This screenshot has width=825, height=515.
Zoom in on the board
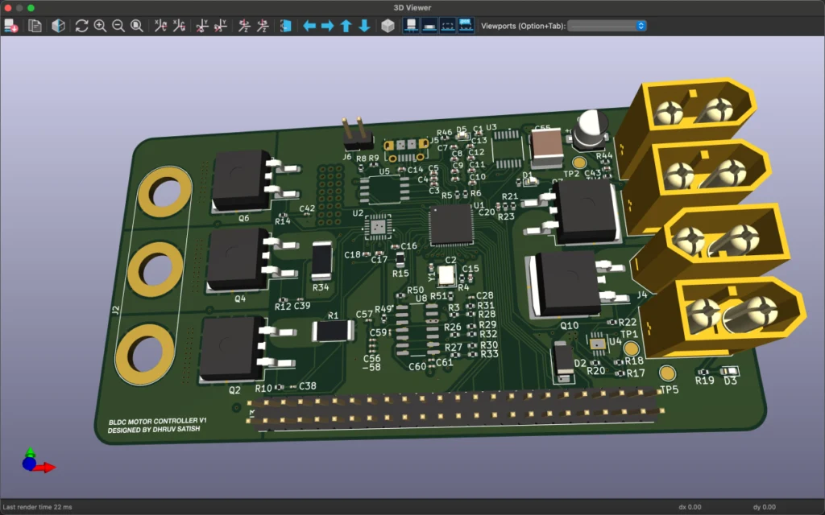pos(100,26)
